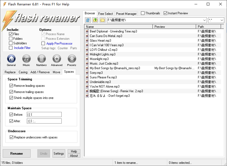This screenshot has width=227, height=166.
Task: Click the Rename button
Action: 17,153
